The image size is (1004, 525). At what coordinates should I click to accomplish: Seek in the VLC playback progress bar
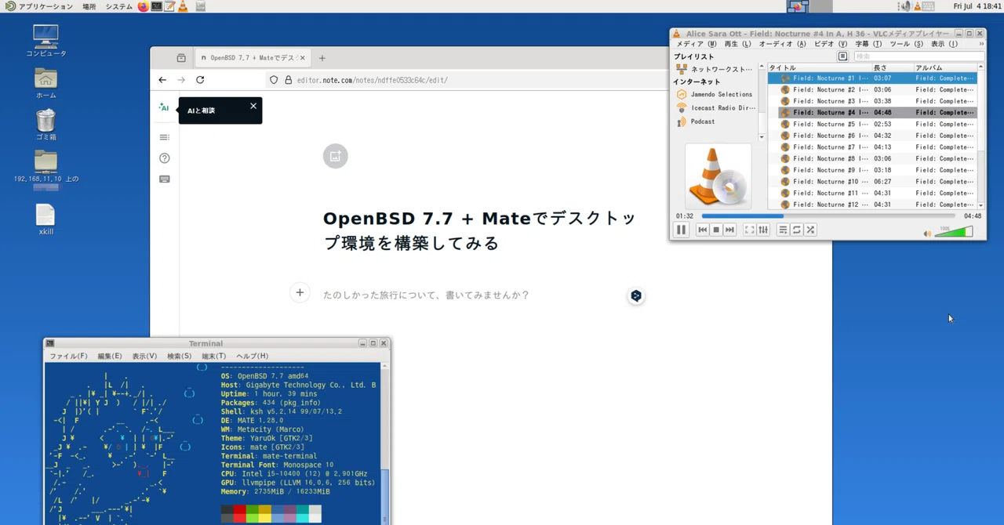tap(828, 215)
